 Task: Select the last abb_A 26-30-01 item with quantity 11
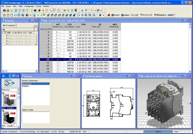tap(20, 44)
